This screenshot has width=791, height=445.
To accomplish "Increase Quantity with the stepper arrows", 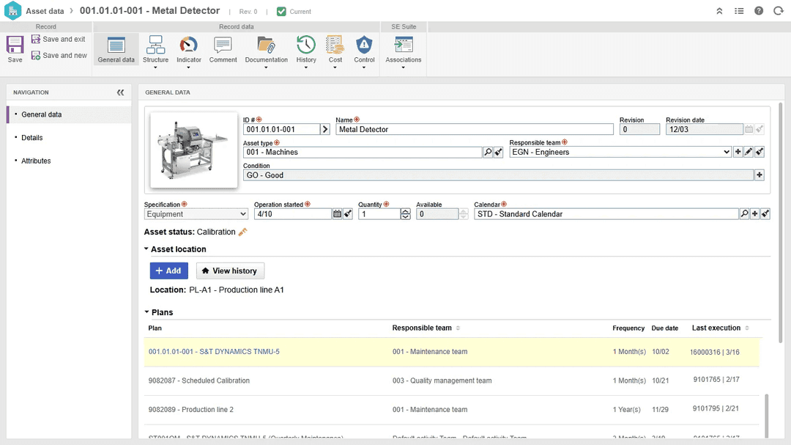I will coord(406,211).
